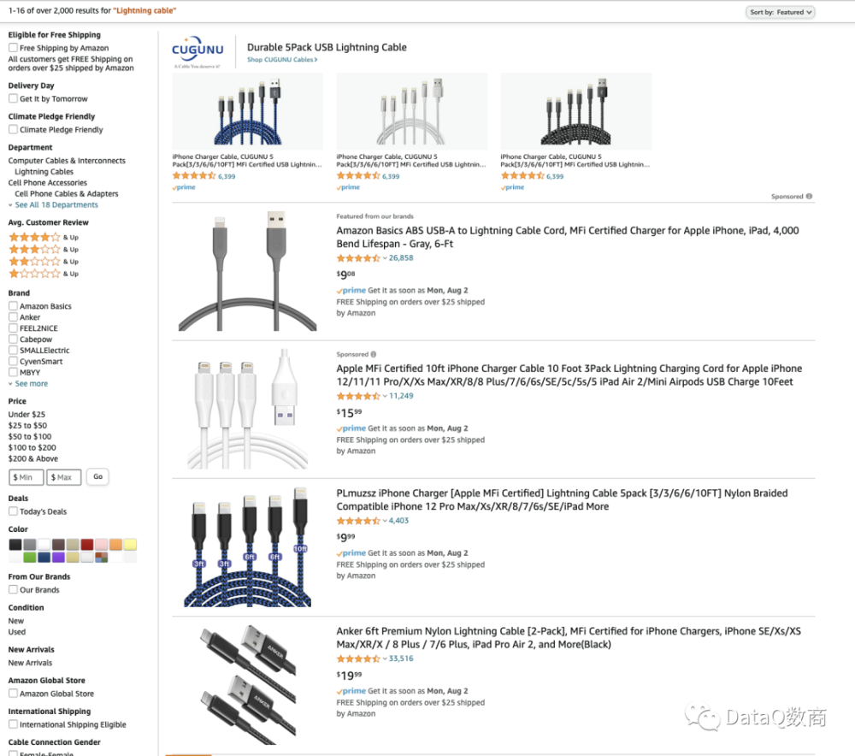This screenshot has height=756, width=855.
Task: Enable Free Shipping by Amazon checkbox
Action: click(x=13, y=47)
